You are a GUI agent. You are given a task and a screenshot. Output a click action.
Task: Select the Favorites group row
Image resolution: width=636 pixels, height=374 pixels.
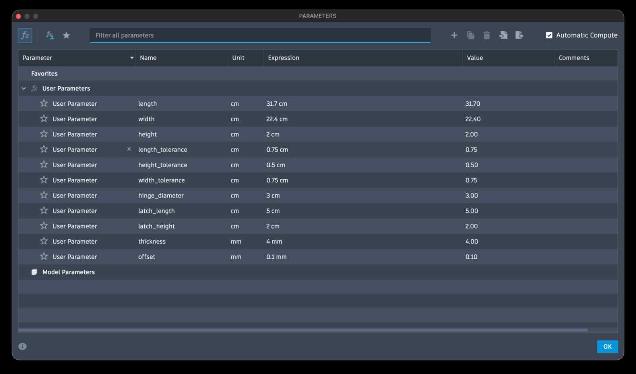[318, 74]
